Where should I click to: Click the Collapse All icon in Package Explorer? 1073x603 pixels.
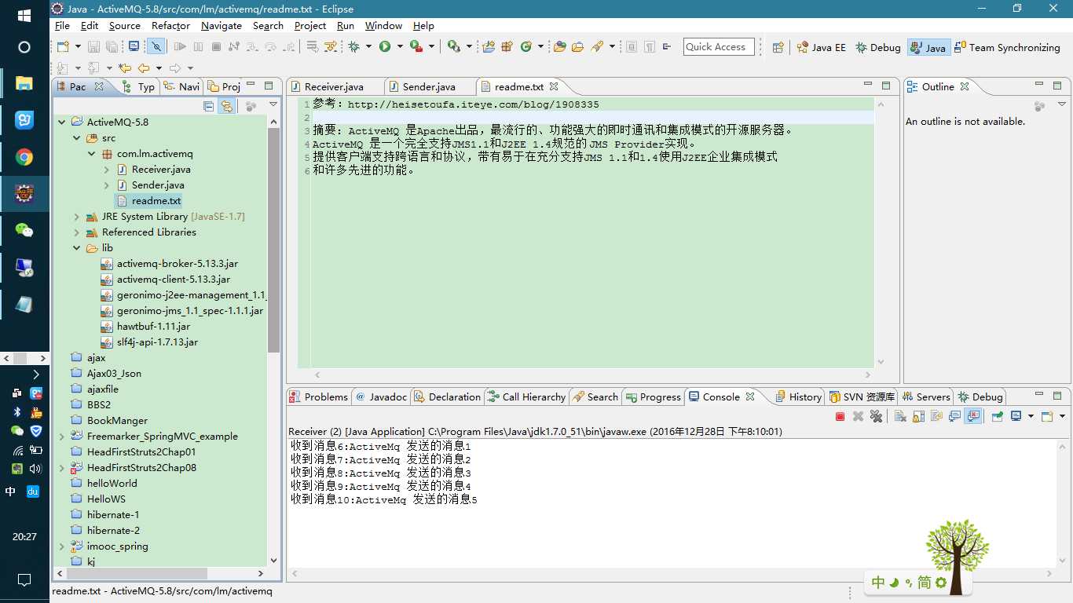pyautogui.click(x=209, y=106)
